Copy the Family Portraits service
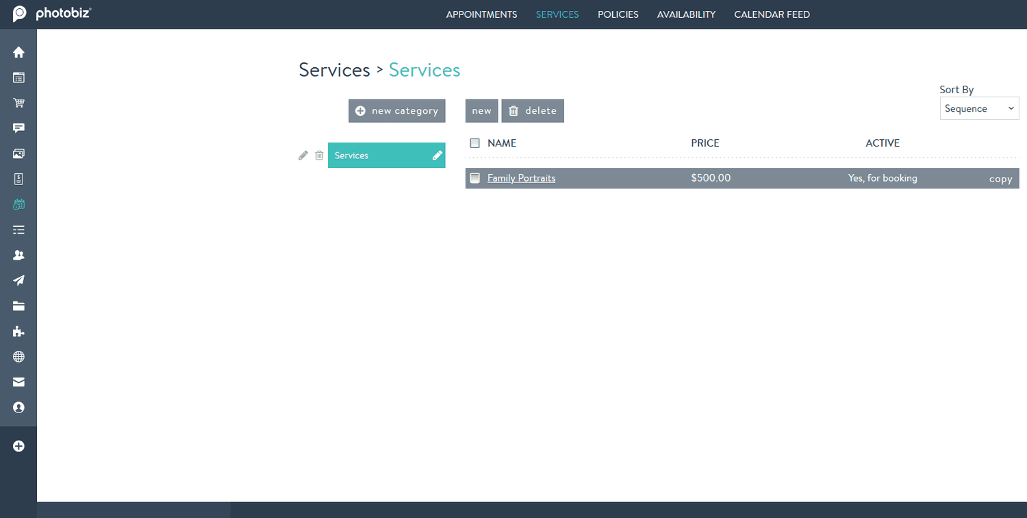The width and height of the screenshot is (1027, 518). tap(1000, 178)
